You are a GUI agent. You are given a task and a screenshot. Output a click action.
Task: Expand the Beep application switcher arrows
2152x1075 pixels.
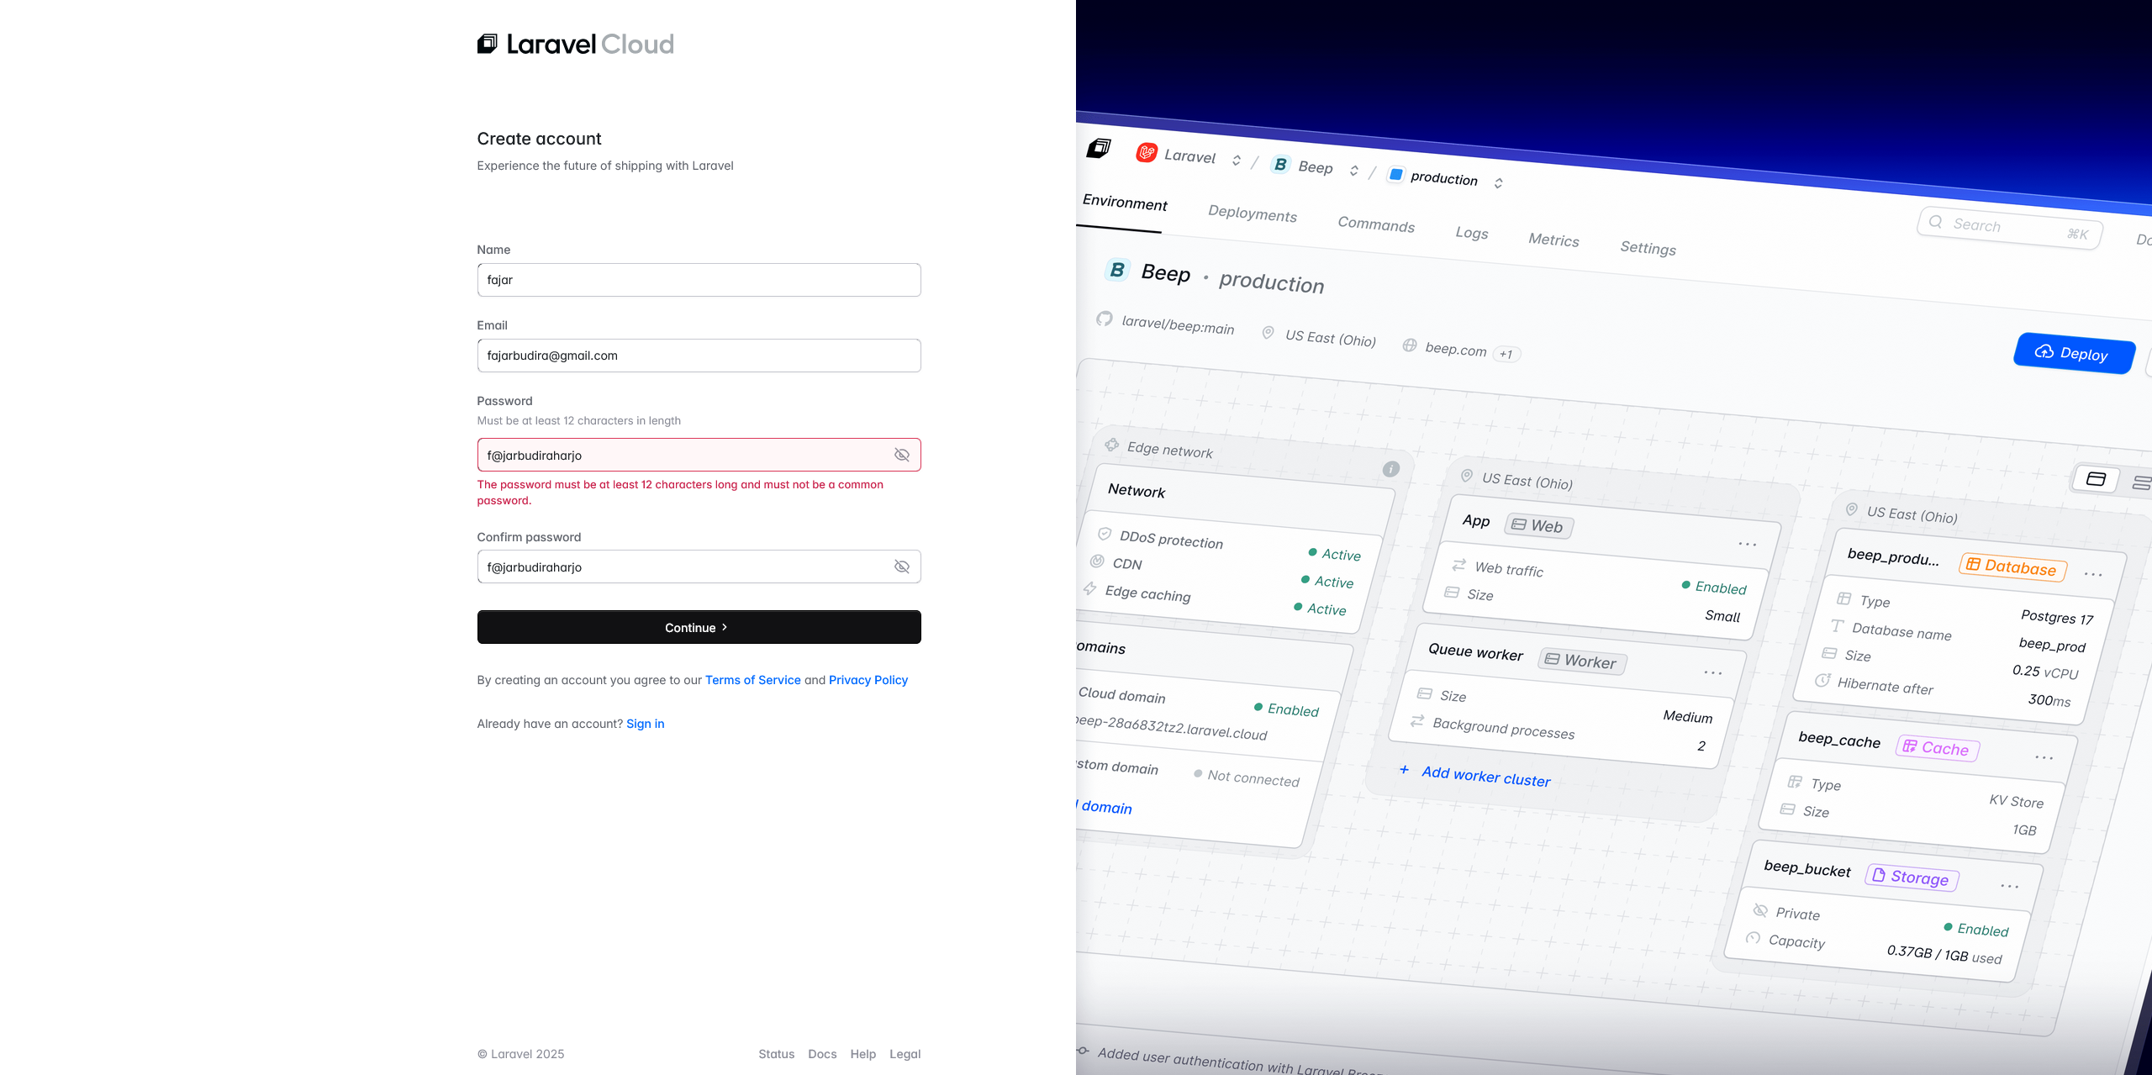tap(1353, 171)
